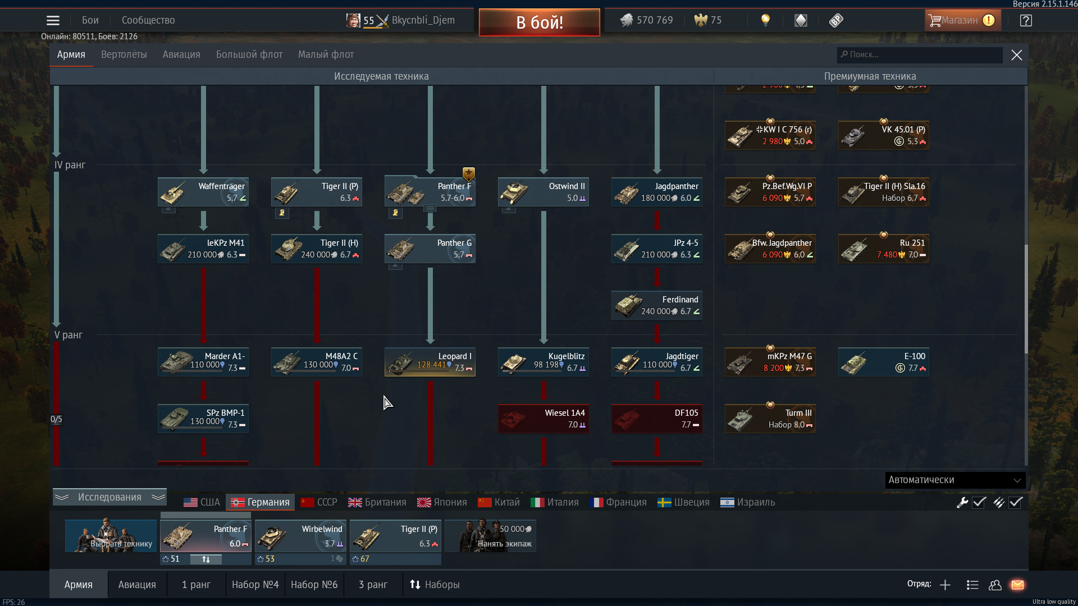The image size is (1078, 606).
Task: Click the auto-refill ammunition icon
Action: click(x=999, y=503)
